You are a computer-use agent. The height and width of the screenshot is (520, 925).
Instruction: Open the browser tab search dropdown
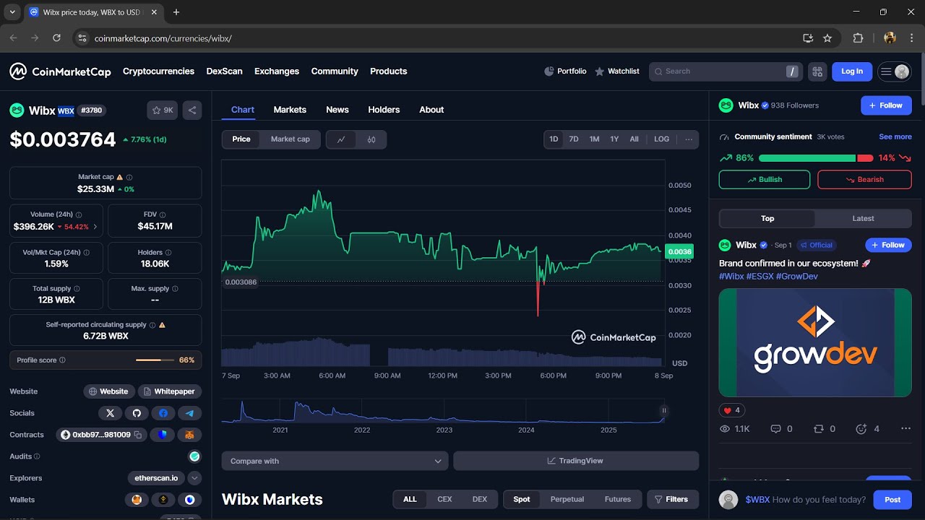(x=12, y=12)
